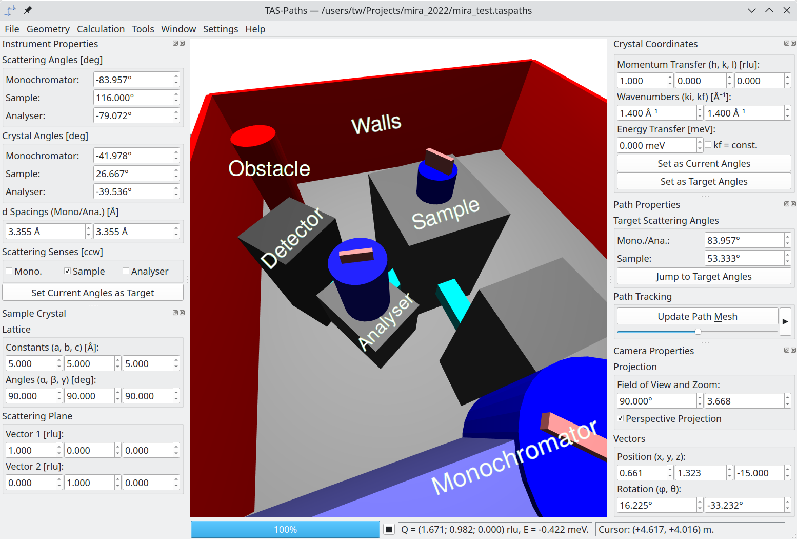Close the Path Properties panel
This screenshot has width=797, height=539.
[793, 204]
